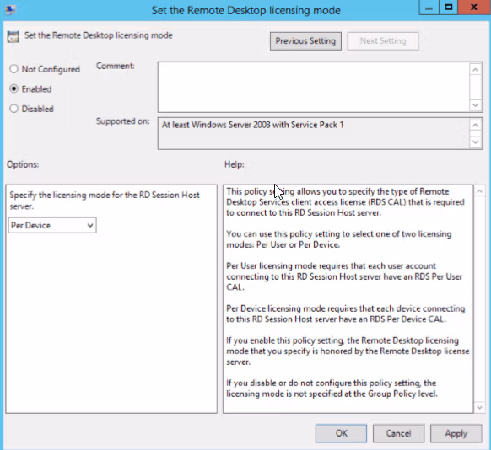
Task: Maximize the licensing mode dialog window
Action: click(449, 8)
